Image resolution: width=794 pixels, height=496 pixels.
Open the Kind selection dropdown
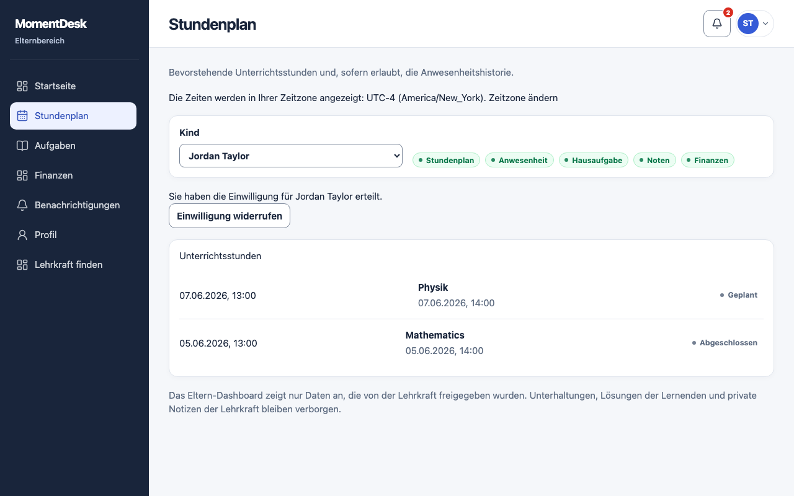(291, 156)
